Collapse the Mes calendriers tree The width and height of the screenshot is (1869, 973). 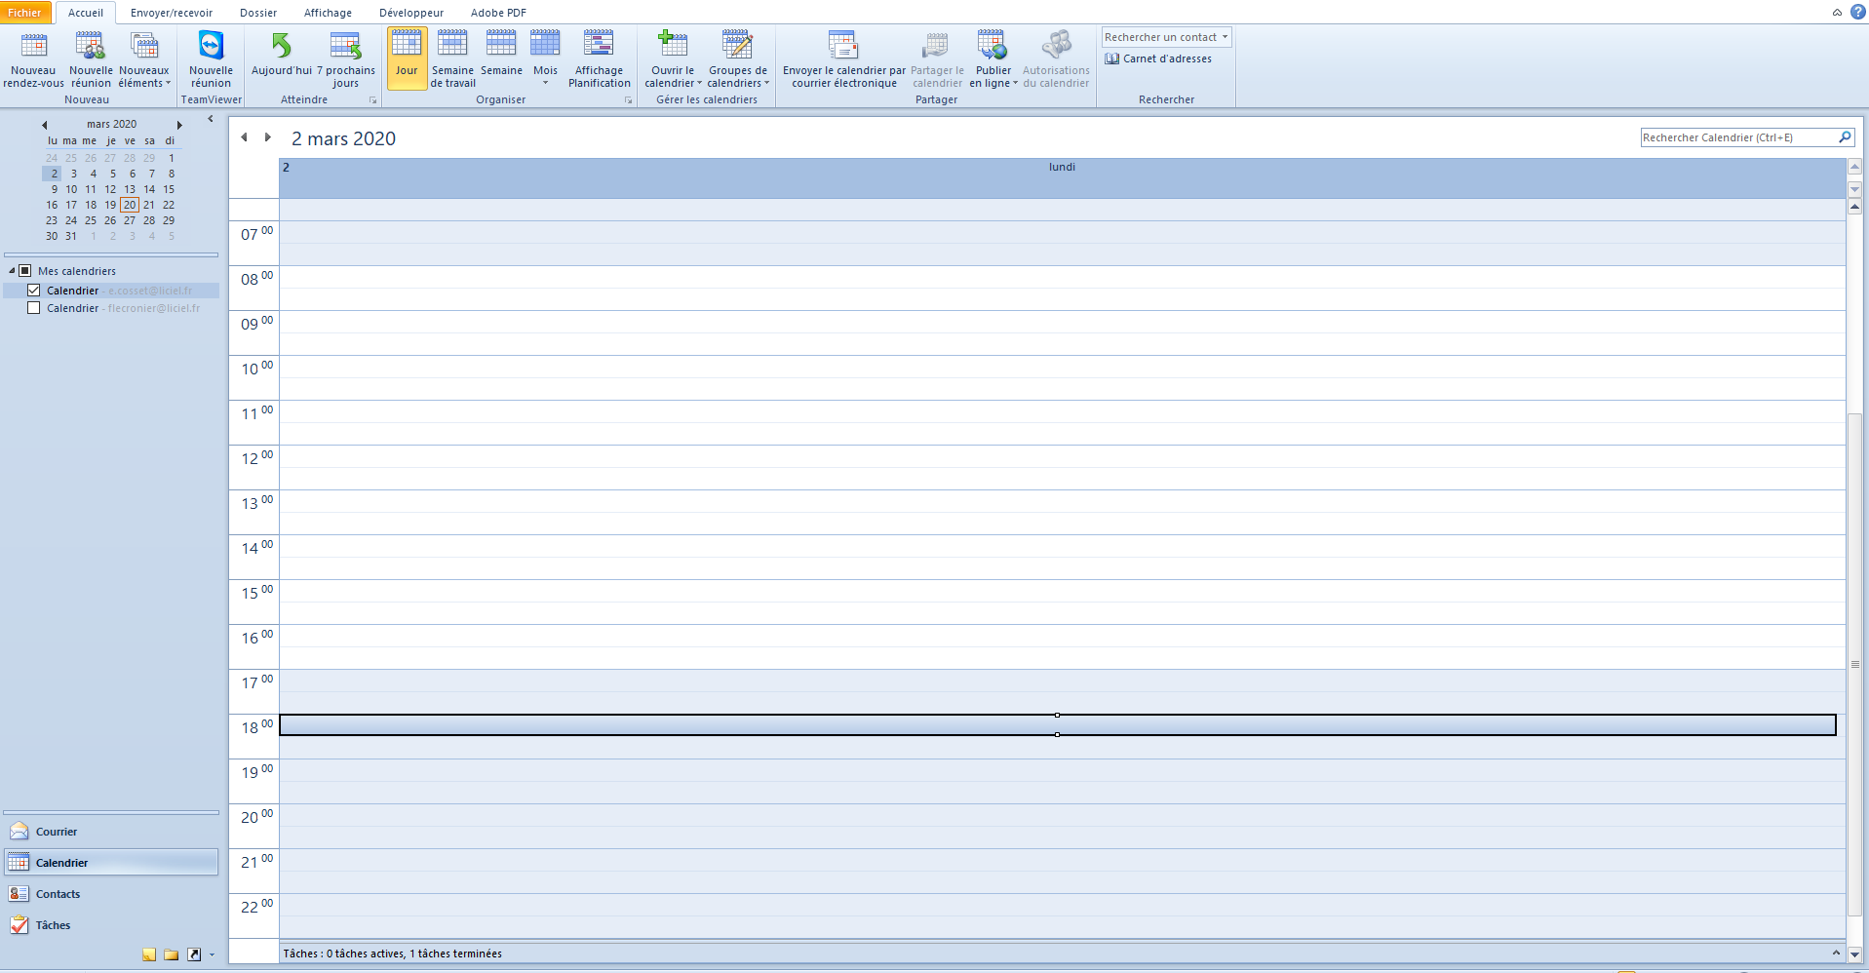(12, 271)
